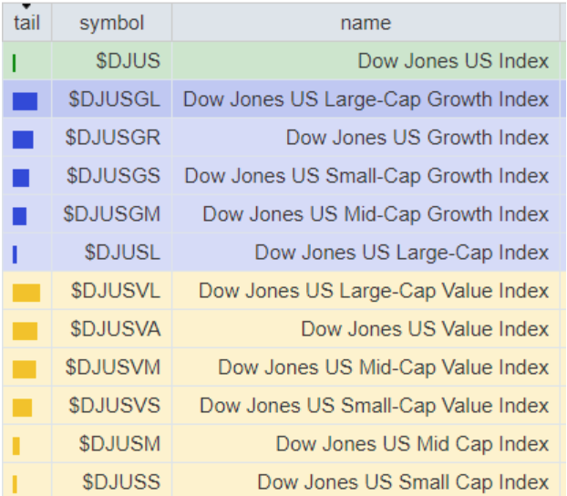The width and height of the screenshot is (567, 496).
Task: Select the $DJUS symbol cell
Action: click(x=128, y=61)
